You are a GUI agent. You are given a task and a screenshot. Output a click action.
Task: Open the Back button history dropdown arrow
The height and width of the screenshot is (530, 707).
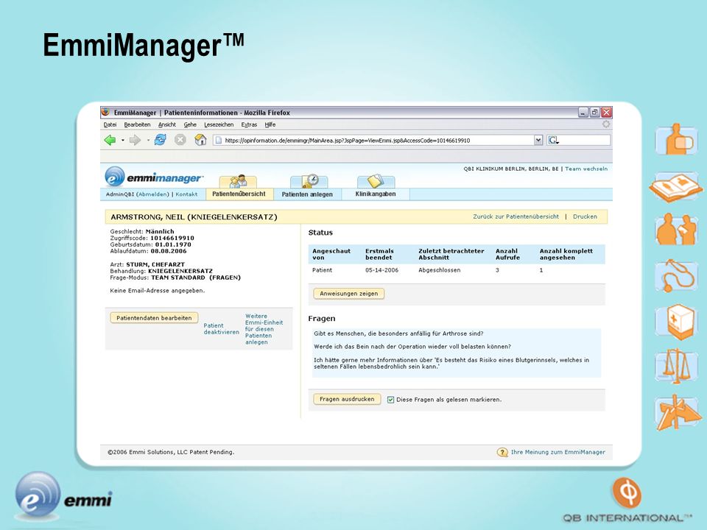click(x=123, y=140)
